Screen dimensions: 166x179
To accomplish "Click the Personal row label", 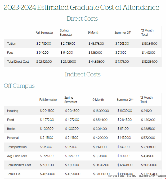I will pyautogui.click(x=13, y=138).
